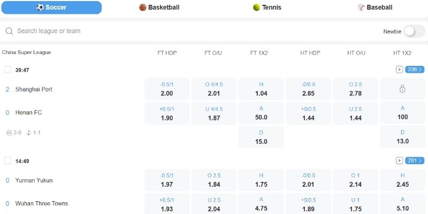The width and height of the screenshot is (428, 214).
Task: Bookmark the Shanghai Port match
Action: tap(7, 70)
